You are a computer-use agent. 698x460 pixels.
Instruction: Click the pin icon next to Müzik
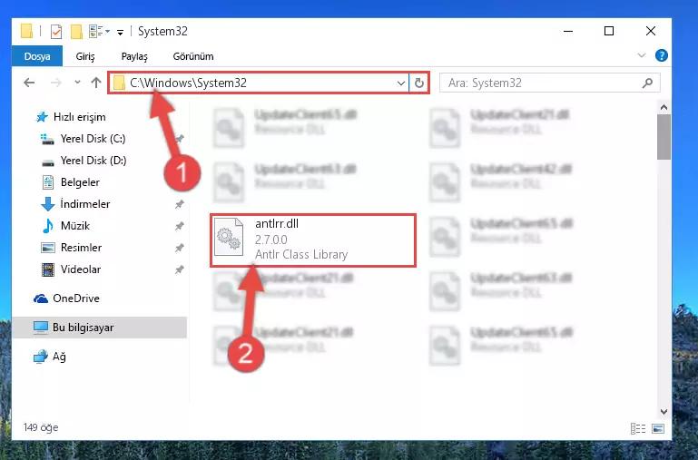180,226
